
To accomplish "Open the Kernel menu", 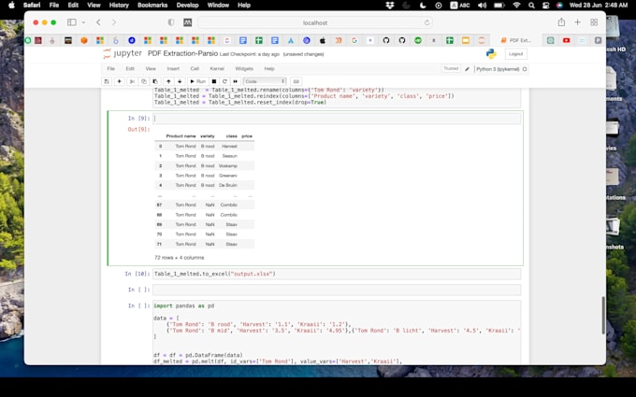I will [217, 69].
